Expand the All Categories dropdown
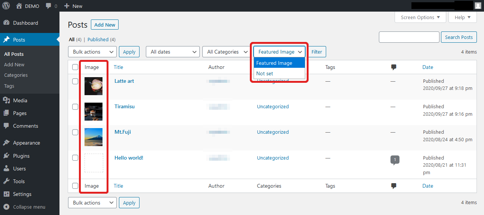Viewport: 484px width, 215px height. click(226, 52)
